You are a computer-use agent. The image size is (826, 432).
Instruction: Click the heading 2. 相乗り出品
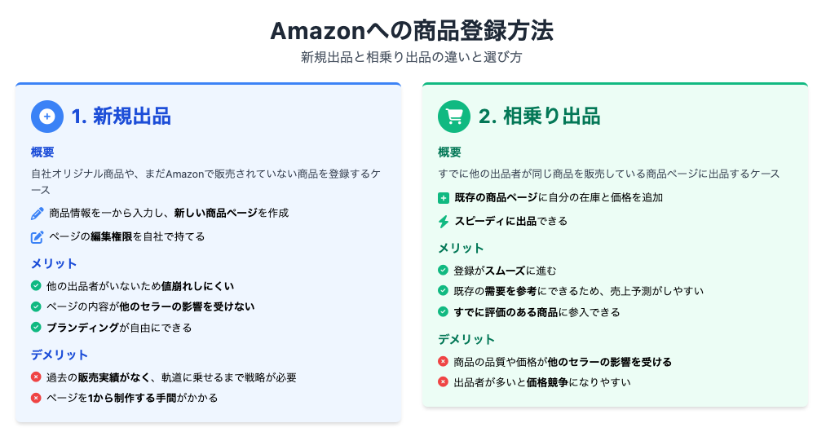click(540, 117)
